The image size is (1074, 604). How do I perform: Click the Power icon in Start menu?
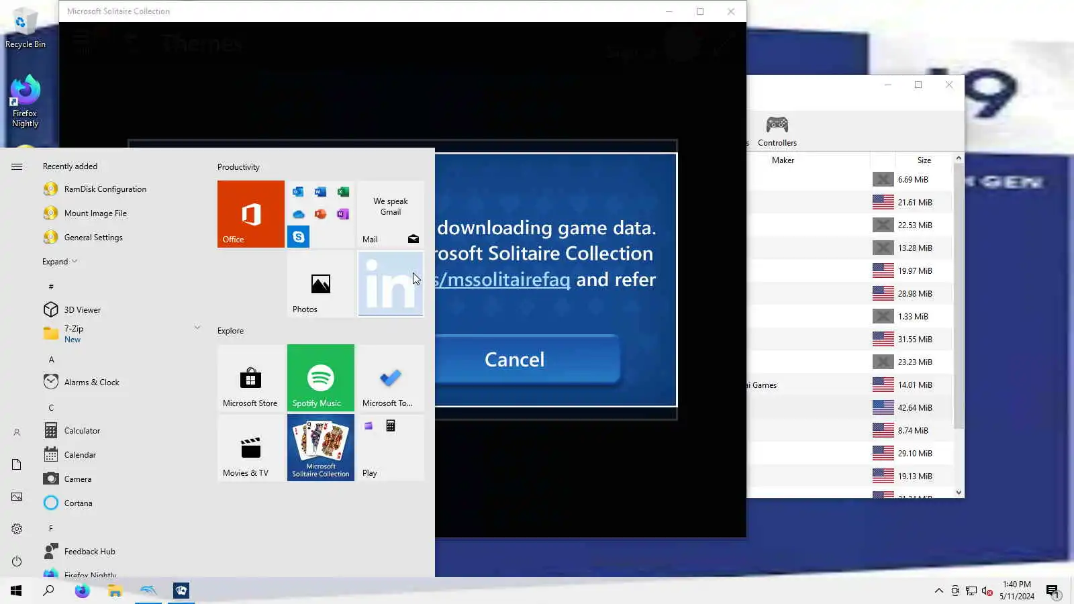(17, 561)
